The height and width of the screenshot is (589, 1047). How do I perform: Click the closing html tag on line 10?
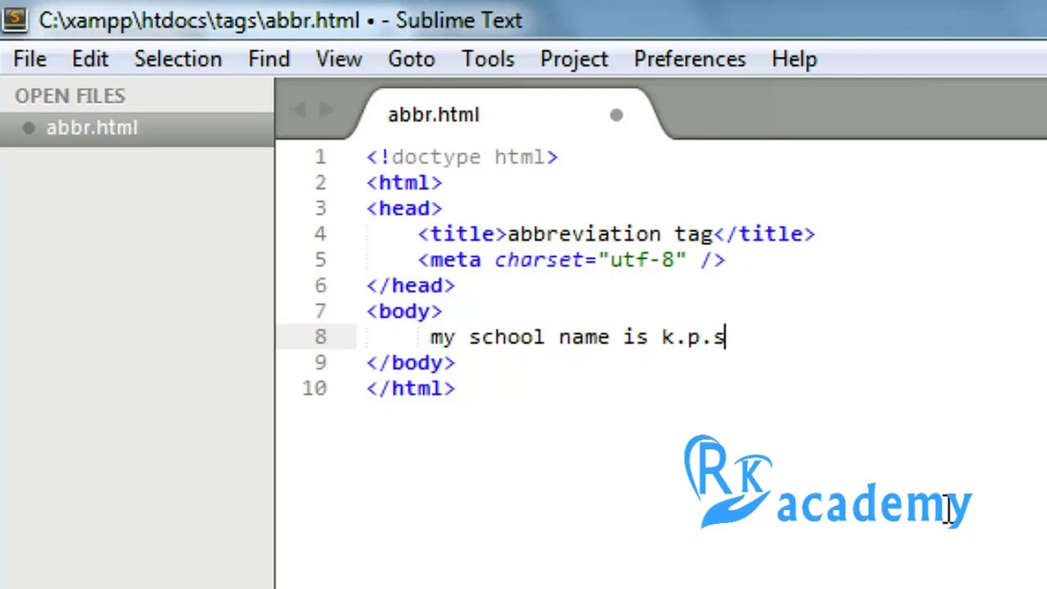point(410,388)
